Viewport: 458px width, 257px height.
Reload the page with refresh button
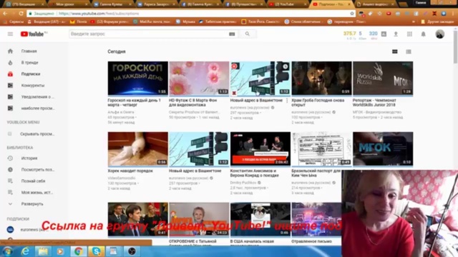click(21, 14)
